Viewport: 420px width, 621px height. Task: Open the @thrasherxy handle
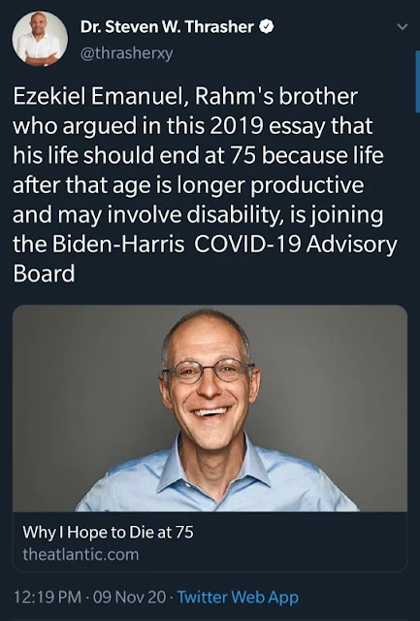point(127,53)
